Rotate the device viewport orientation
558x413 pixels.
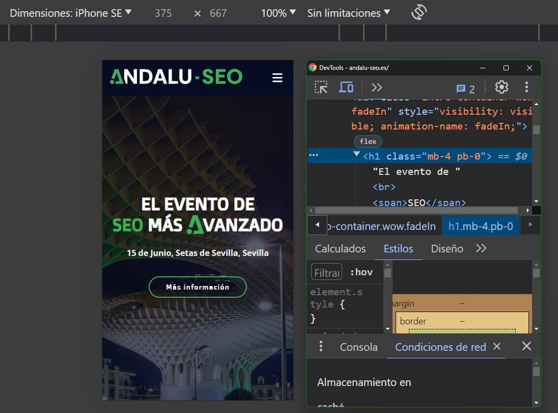point(418,13)
